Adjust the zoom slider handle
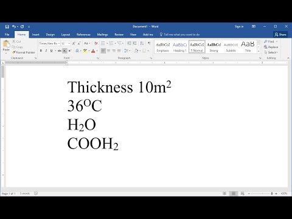The width and height of the screenshot is (292, 219). (x=272, y=193)
